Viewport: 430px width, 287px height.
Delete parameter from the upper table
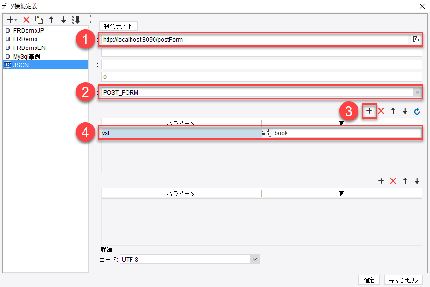coord(381,111)
